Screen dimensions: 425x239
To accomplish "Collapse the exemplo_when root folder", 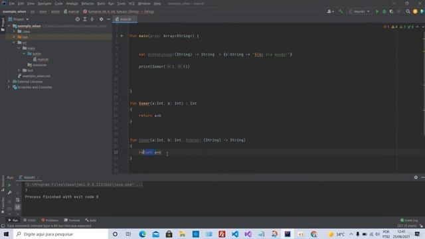I will pyautogui.click(x=9, y=26).
